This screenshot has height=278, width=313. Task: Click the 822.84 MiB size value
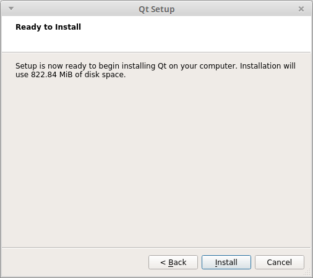pyautogui.click(x=51, y=75)
